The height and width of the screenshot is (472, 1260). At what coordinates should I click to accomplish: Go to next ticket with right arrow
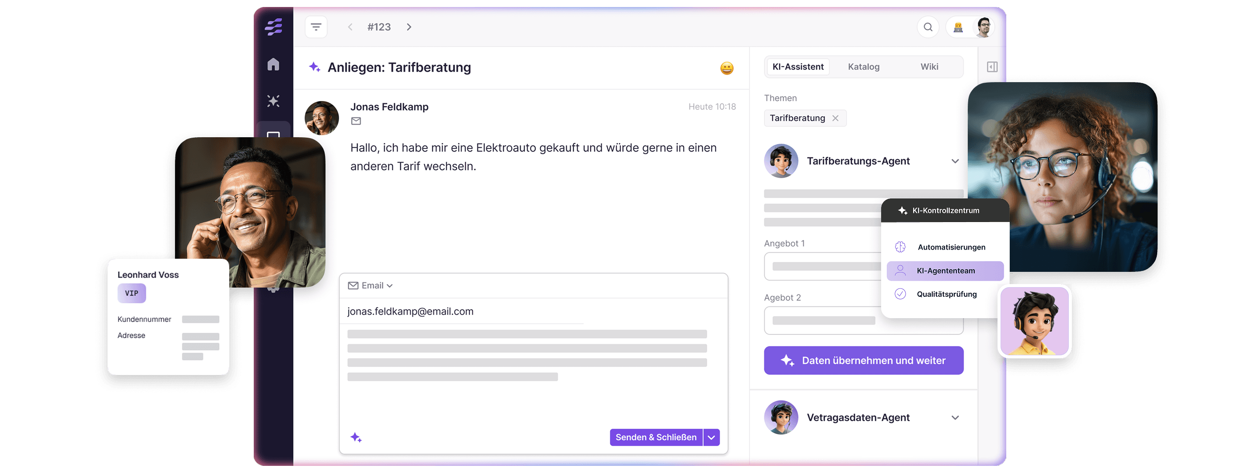tap(409, 27)
